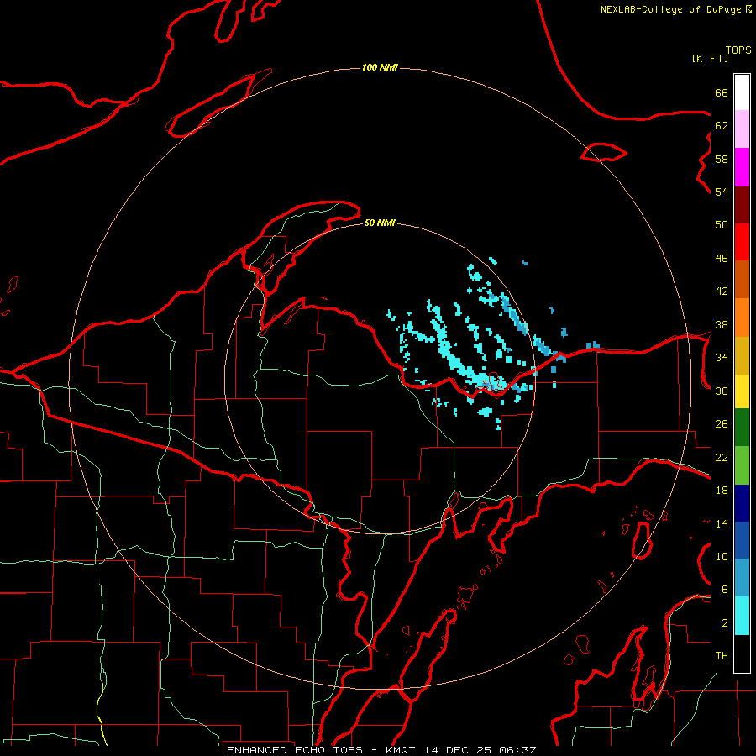The image size is (756, 756).
Task: Click the 14 DEC 25 date text
Action: pyautogui.click(x=458, y=750)
